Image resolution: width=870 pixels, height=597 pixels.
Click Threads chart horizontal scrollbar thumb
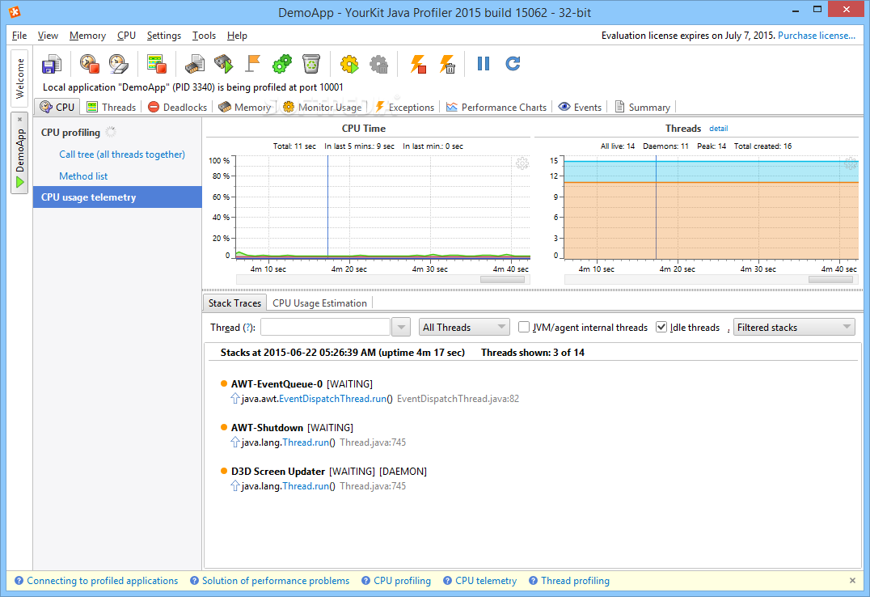[830, 280]
